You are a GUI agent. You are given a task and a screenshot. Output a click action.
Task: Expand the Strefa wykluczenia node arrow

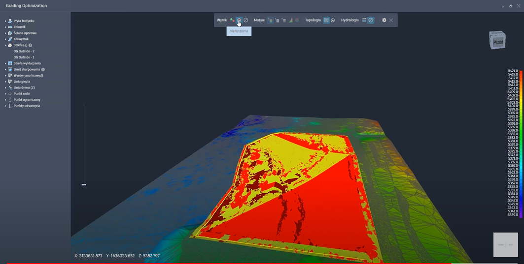pyautogui.click(x=5, y=63)
